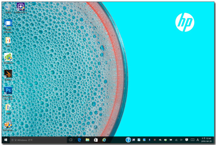Open the Bluetooth tray icon
The height and width of the screenshot is (145, 216).
pyautogui.click(x=150, y=140)
